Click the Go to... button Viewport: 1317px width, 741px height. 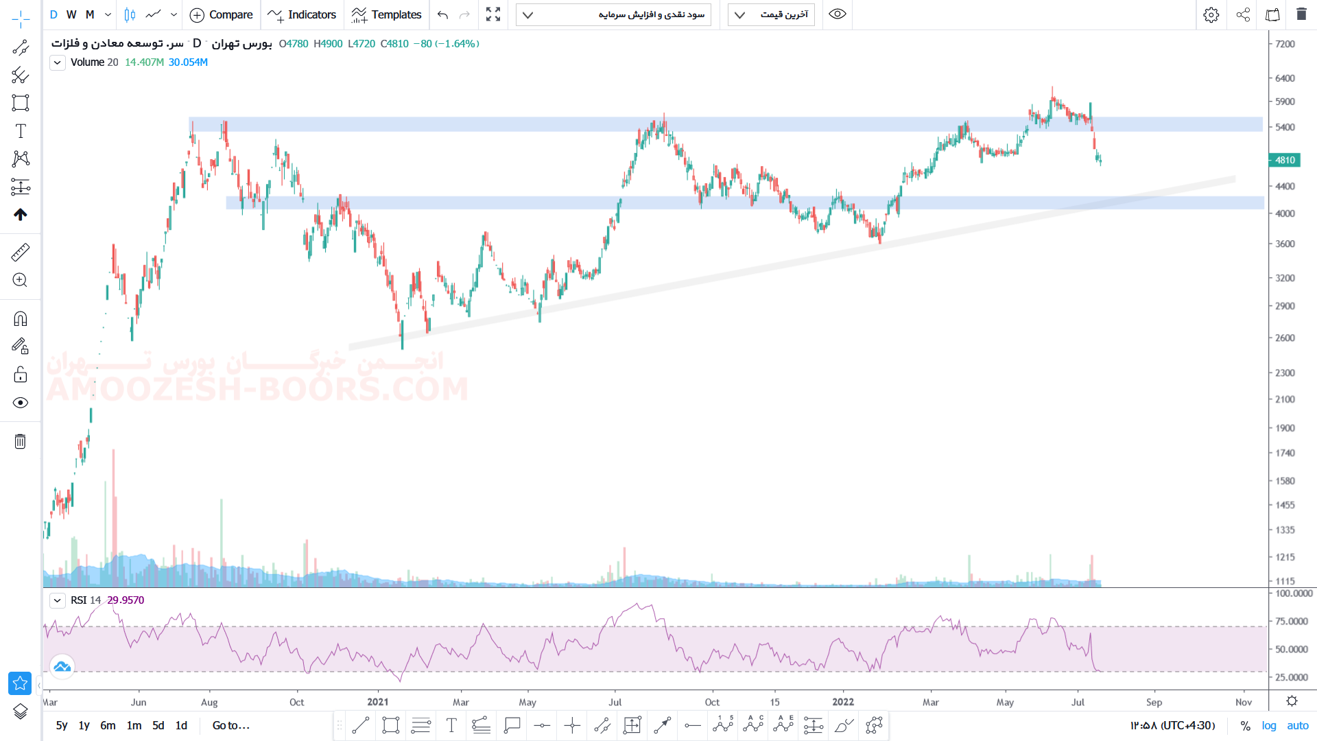pos(230,725)
